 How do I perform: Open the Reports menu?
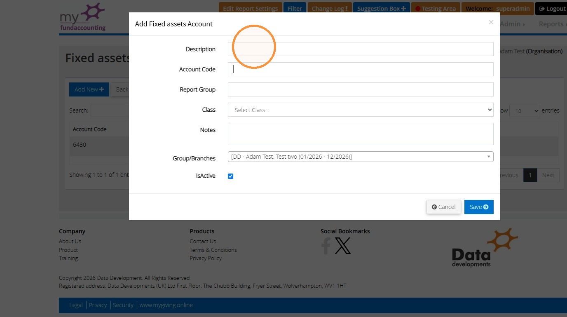[552, 24]
